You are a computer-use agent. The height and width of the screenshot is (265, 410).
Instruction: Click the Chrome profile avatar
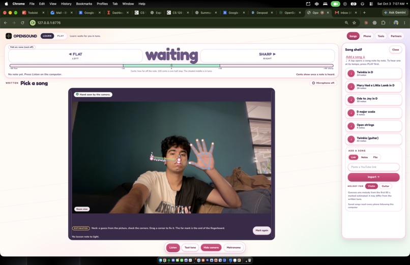(x=396, y=23)
